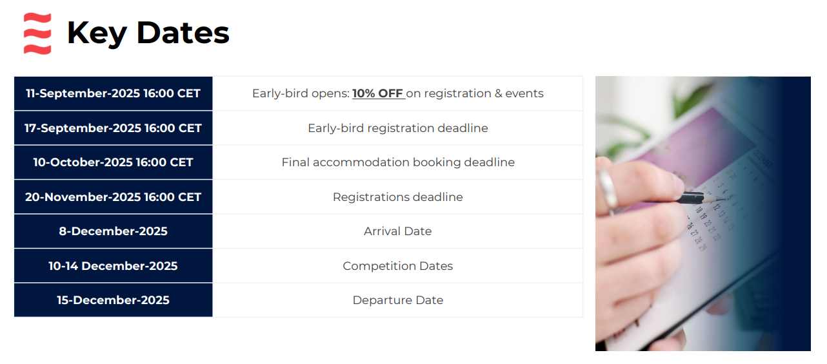Image resolution: width=827 pixels, height=364 pixels.
Task: Click the 10-14 December-2025 date cell
Action: point(114,266)
